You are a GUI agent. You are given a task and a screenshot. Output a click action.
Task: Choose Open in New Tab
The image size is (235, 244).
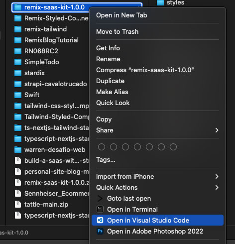point(157,15)
